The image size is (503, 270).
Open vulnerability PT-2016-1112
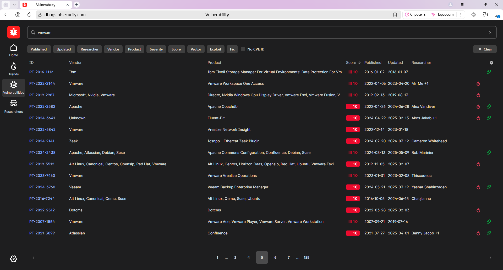coord(41,72)
